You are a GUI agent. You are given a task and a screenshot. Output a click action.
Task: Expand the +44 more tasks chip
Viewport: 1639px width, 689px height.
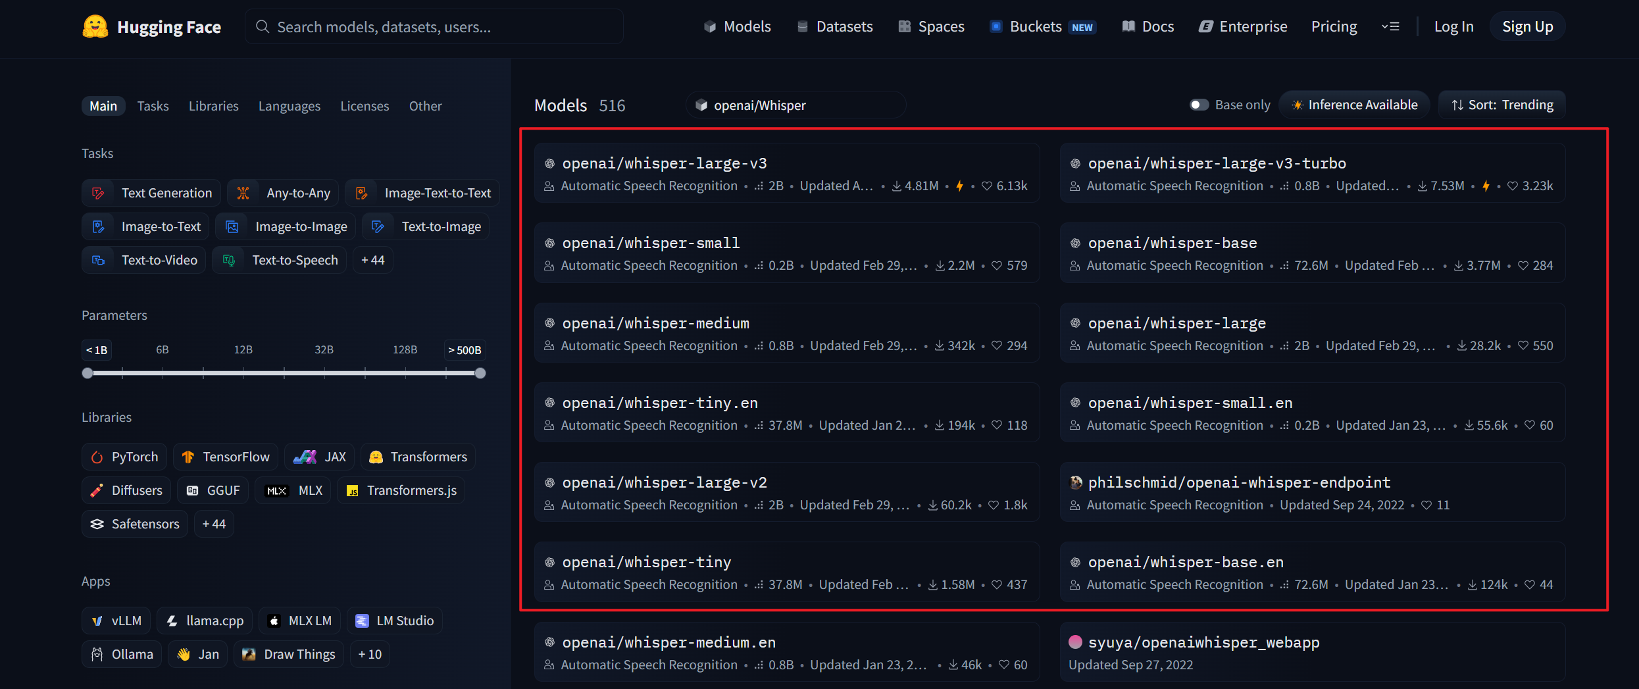[x=372, y=260]
